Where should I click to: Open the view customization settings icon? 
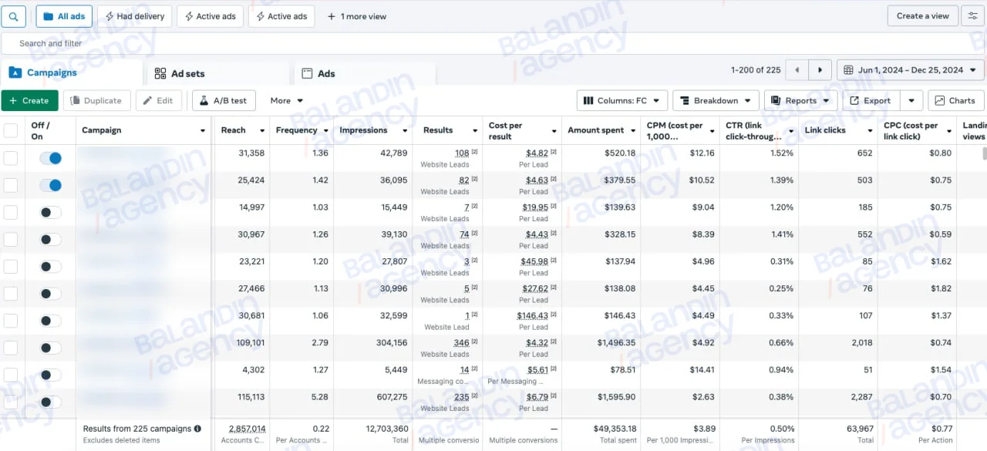[973, 16]
